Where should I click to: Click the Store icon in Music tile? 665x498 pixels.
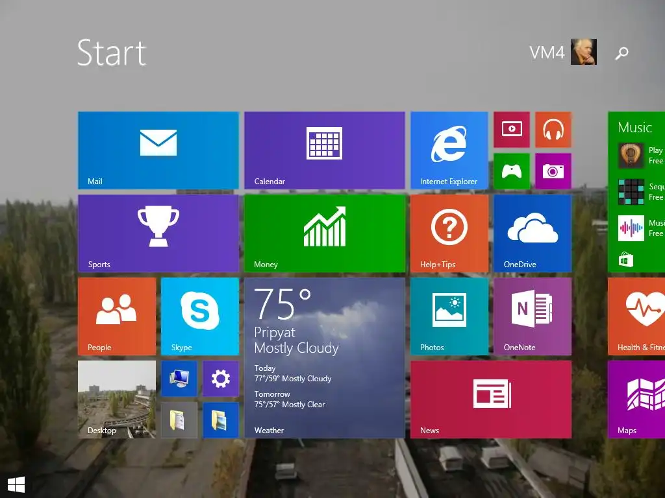(625, 259)
